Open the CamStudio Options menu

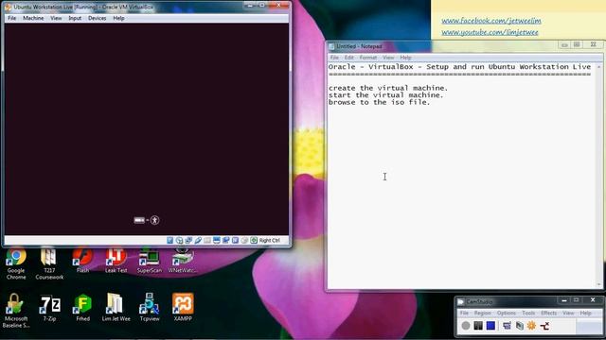click(x=507, y=313)
